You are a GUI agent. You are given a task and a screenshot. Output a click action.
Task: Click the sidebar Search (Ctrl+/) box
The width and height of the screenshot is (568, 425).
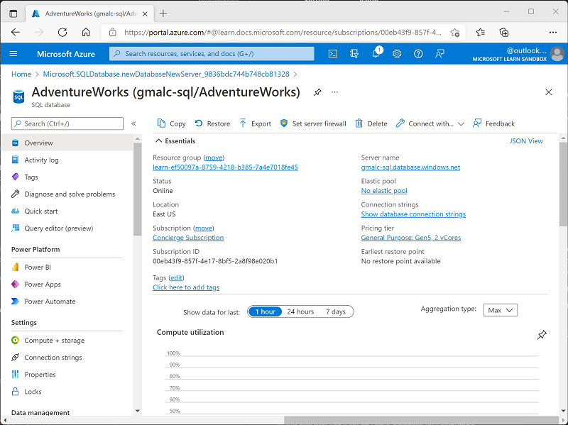pos(67,123)
